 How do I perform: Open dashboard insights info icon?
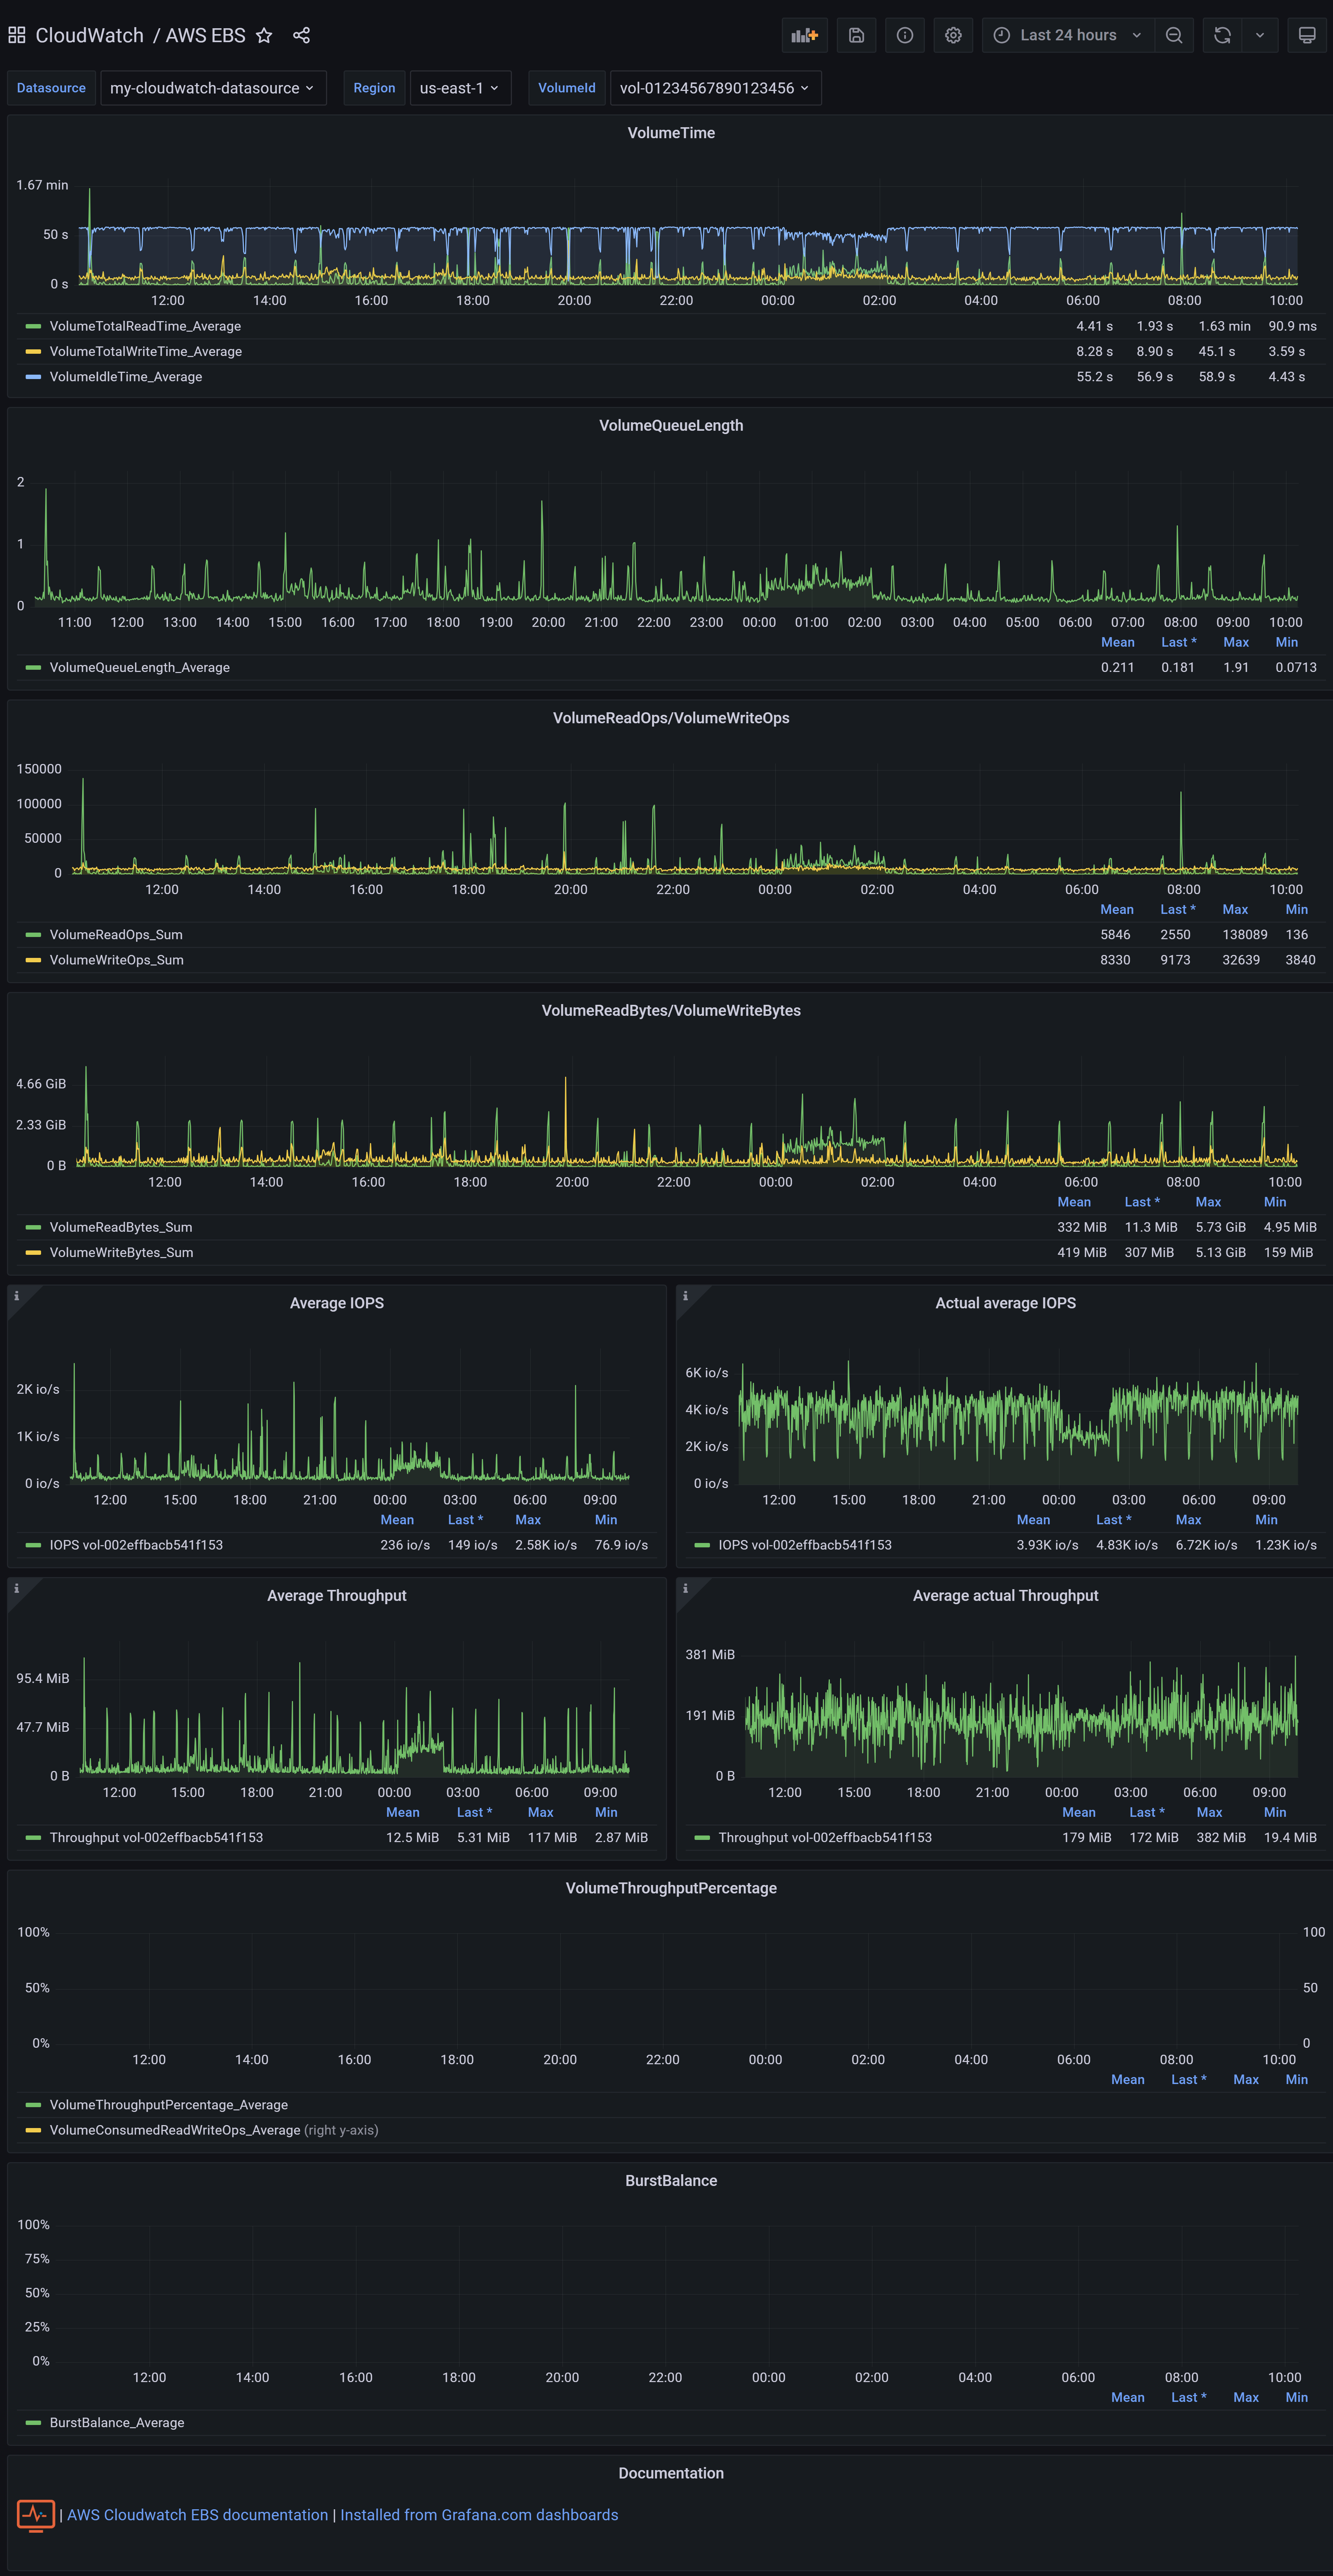[905, 35]
